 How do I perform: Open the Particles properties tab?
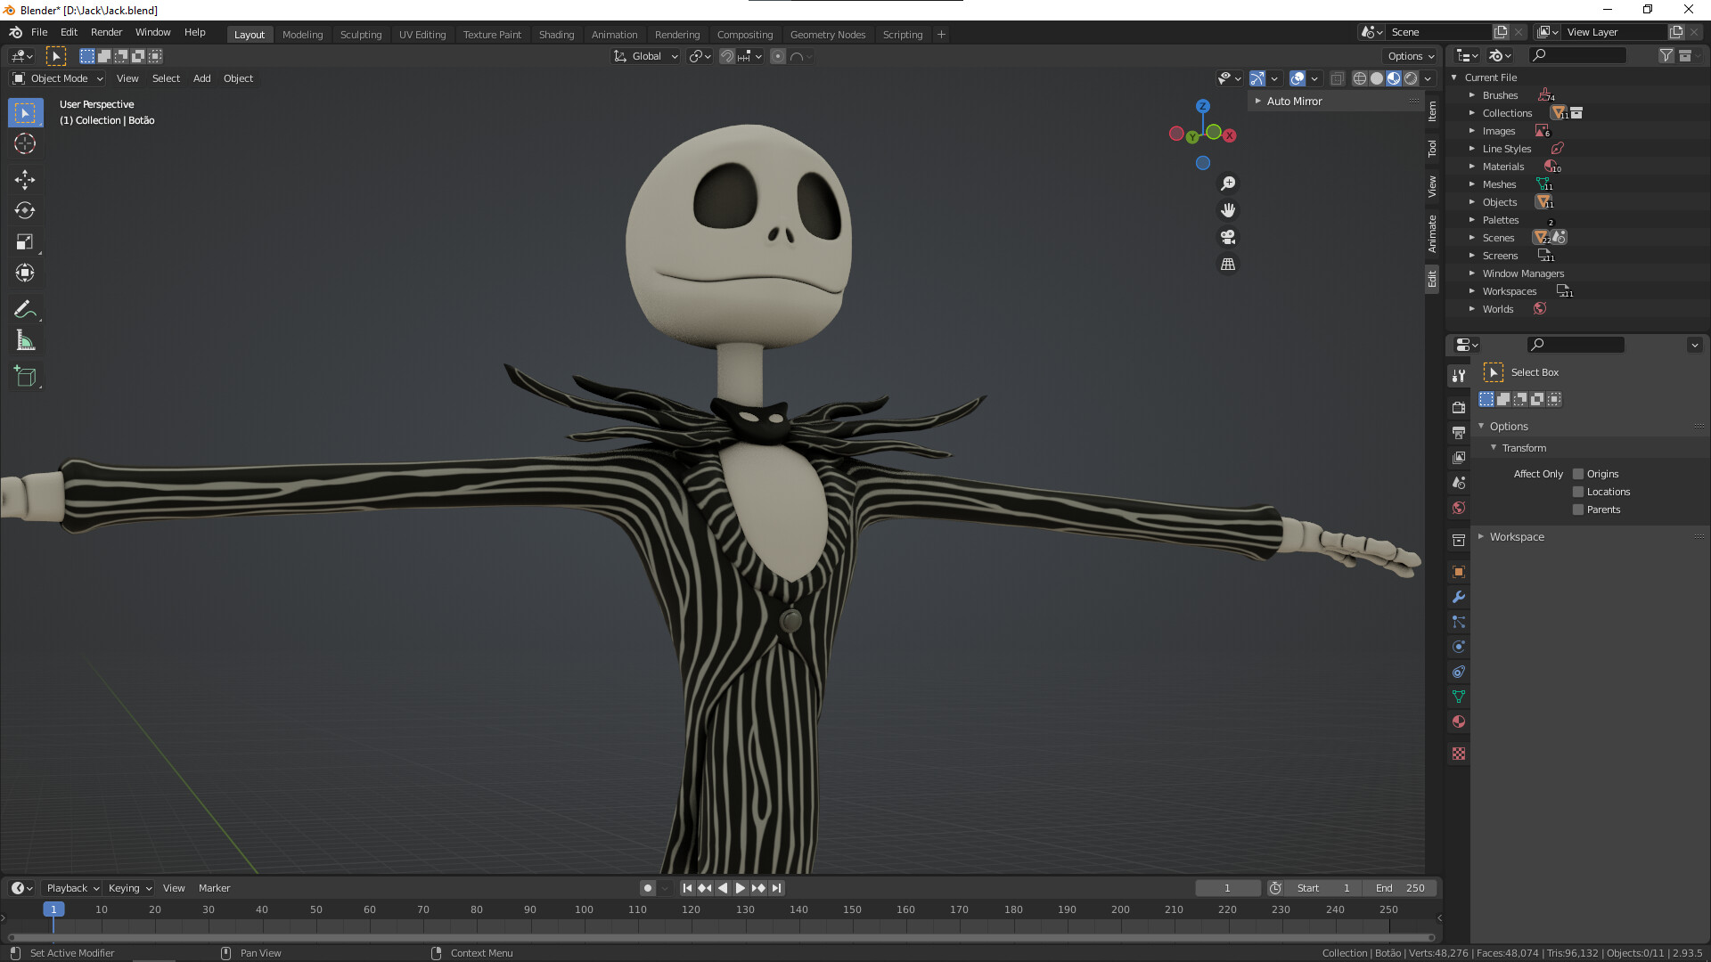[x=1459, y=622]
